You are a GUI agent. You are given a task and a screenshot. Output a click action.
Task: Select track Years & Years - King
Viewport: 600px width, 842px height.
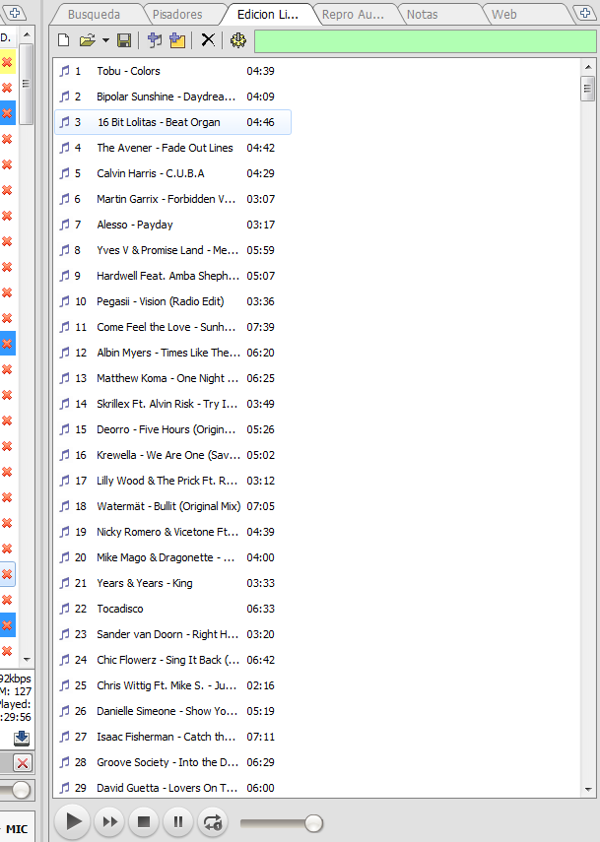click(x=173, y=583)
